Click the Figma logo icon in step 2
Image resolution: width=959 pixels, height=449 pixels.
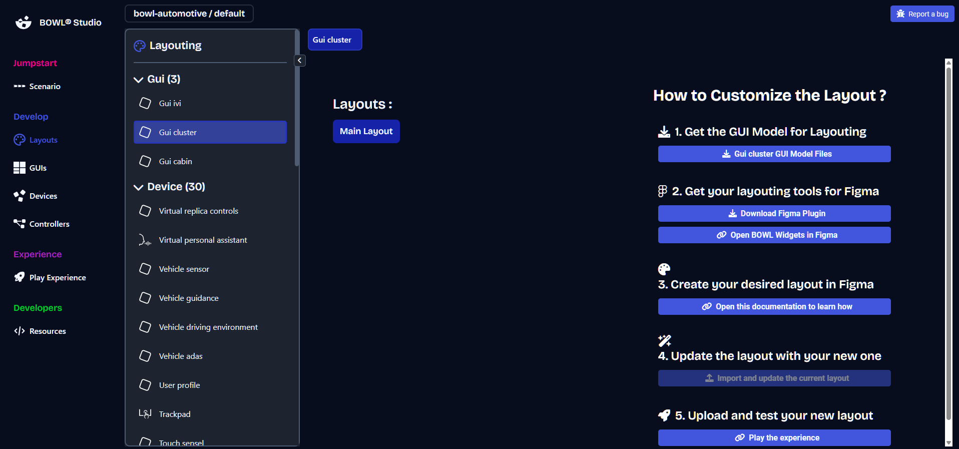663,191
